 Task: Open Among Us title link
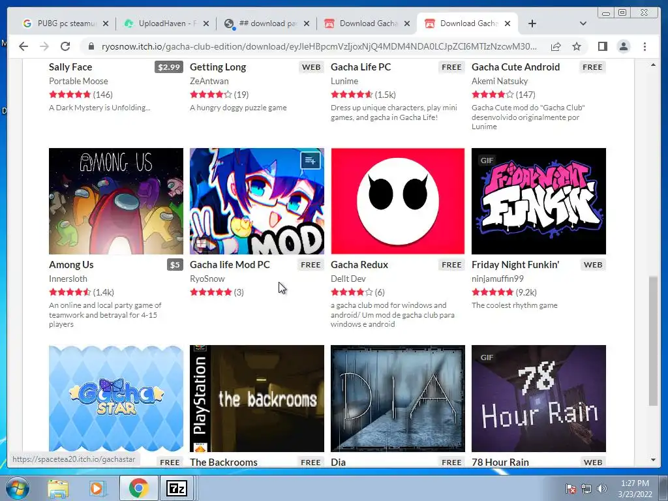click(71, 265)
